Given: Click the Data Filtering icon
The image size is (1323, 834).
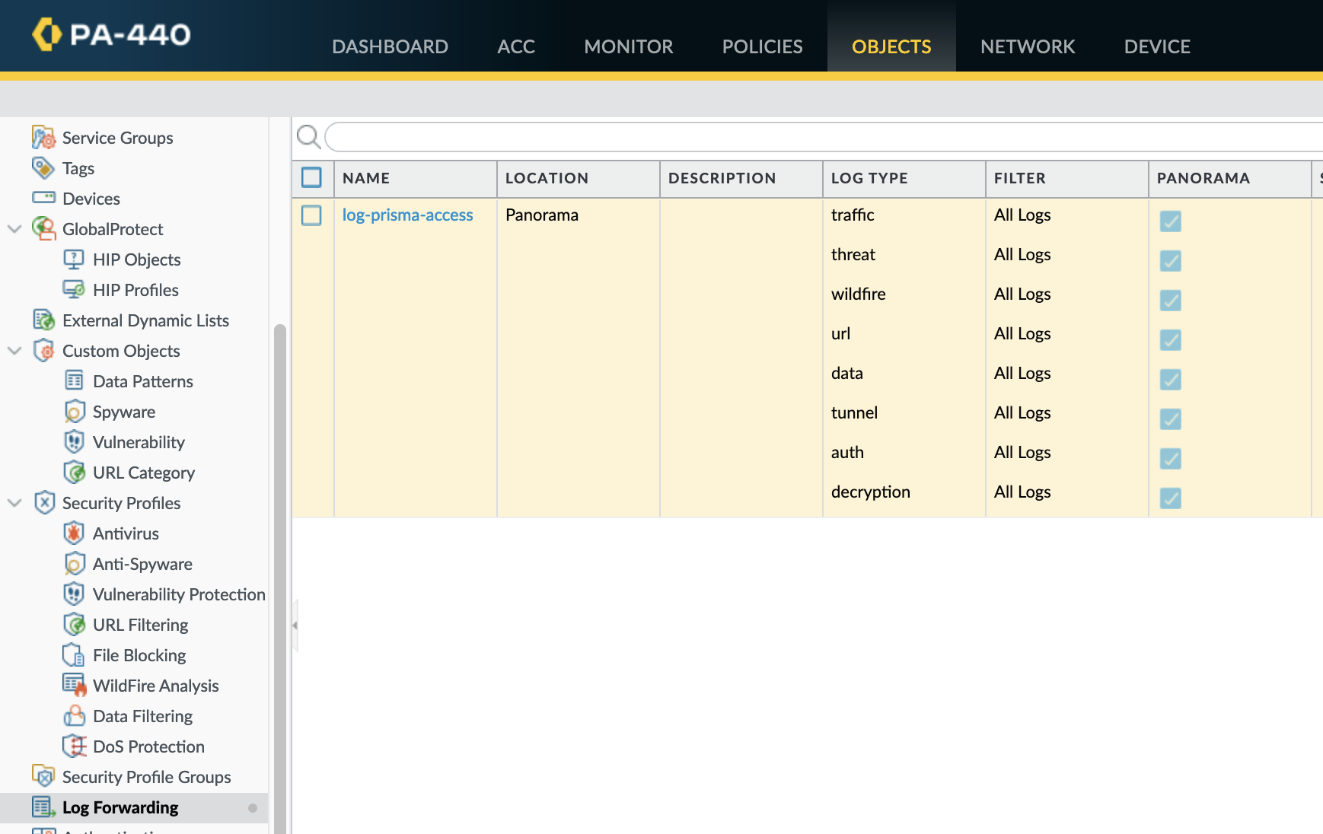Looking at the screenshot, I should click(74, 715).
